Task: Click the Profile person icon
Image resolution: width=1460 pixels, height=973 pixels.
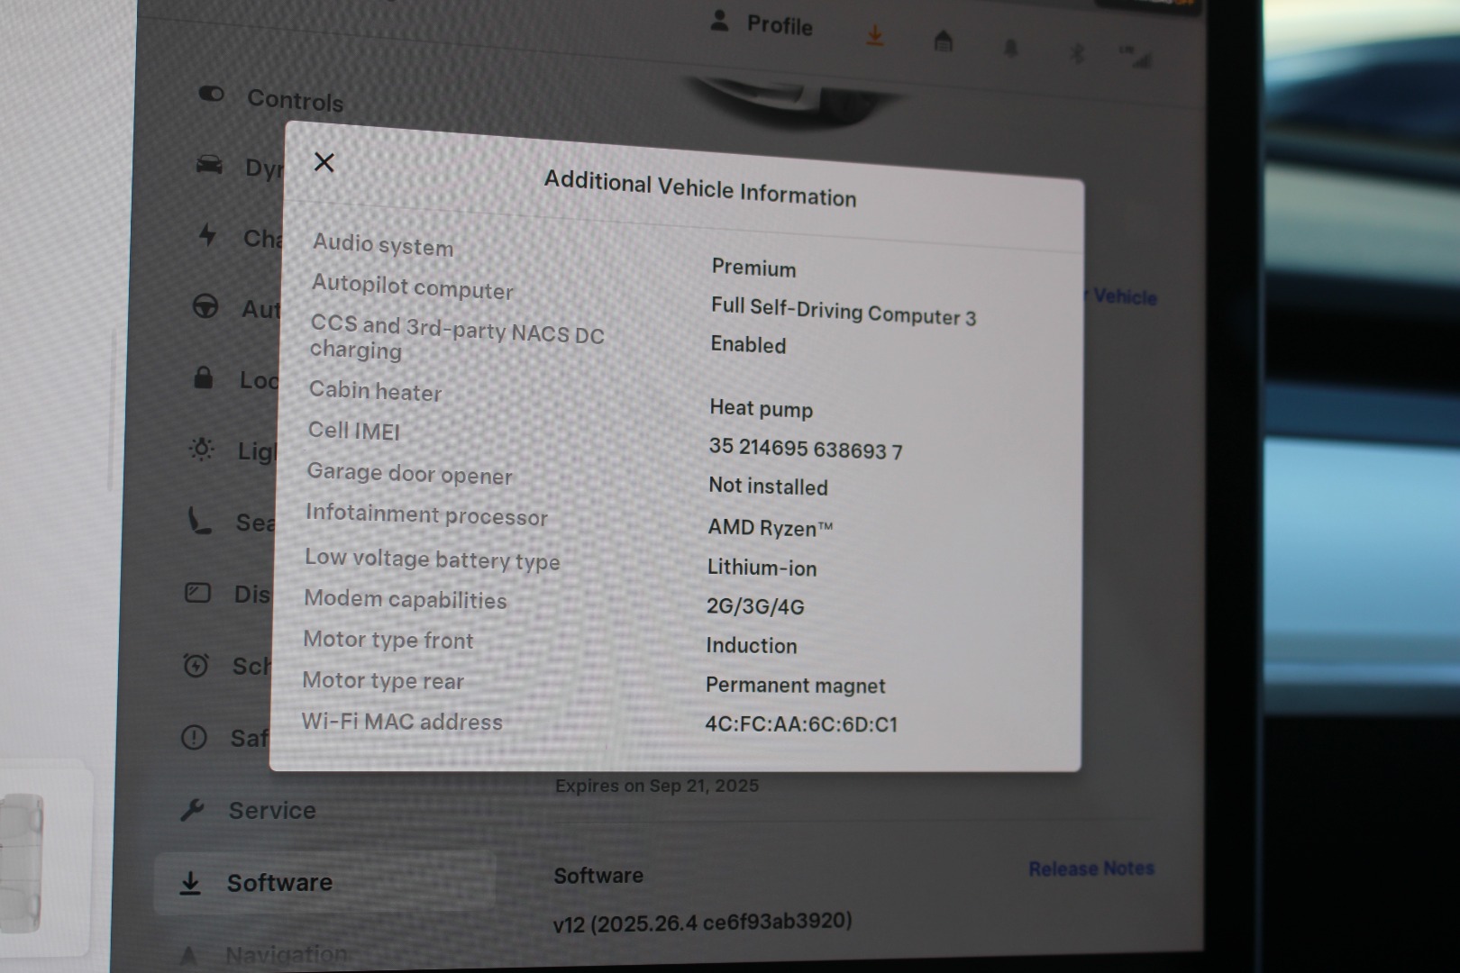Action: pos(719,21)
